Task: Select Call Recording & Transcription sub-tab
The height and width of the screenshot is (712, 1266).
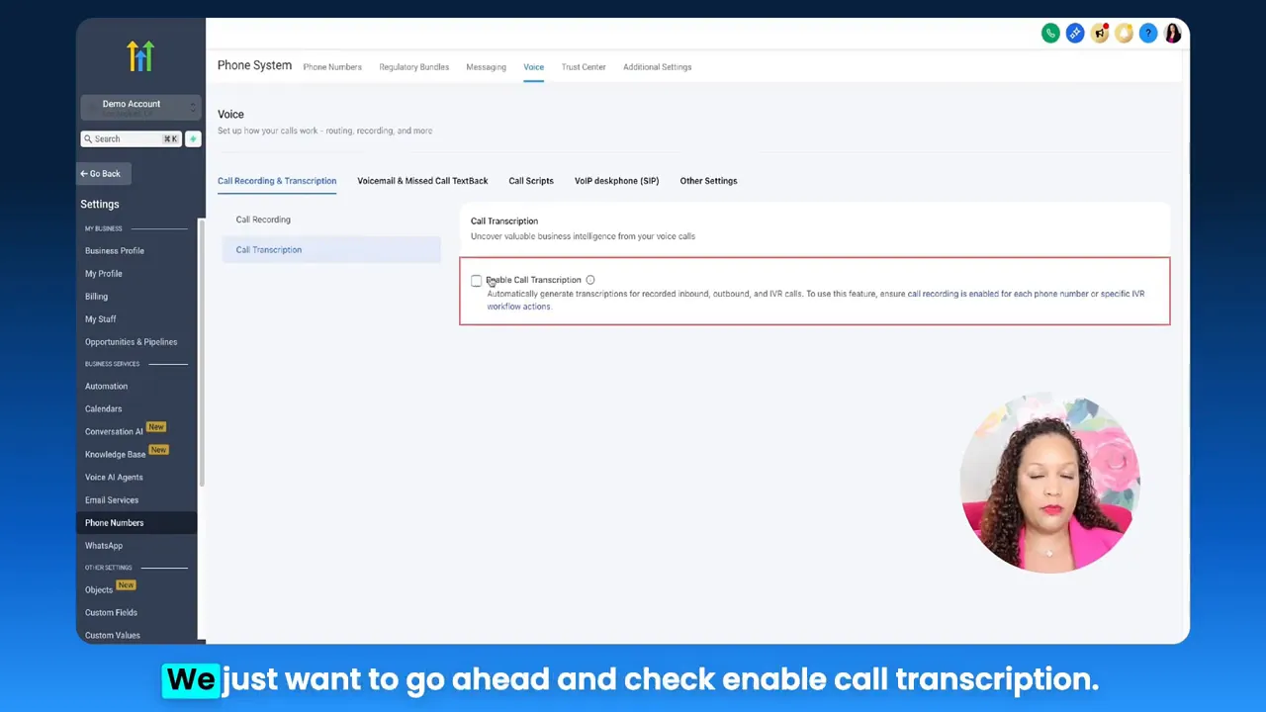Action: click(277, 181)
